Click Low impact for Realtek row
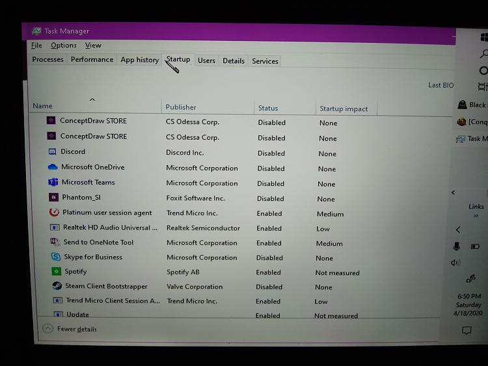488x366 pixels. click(323, 229)
